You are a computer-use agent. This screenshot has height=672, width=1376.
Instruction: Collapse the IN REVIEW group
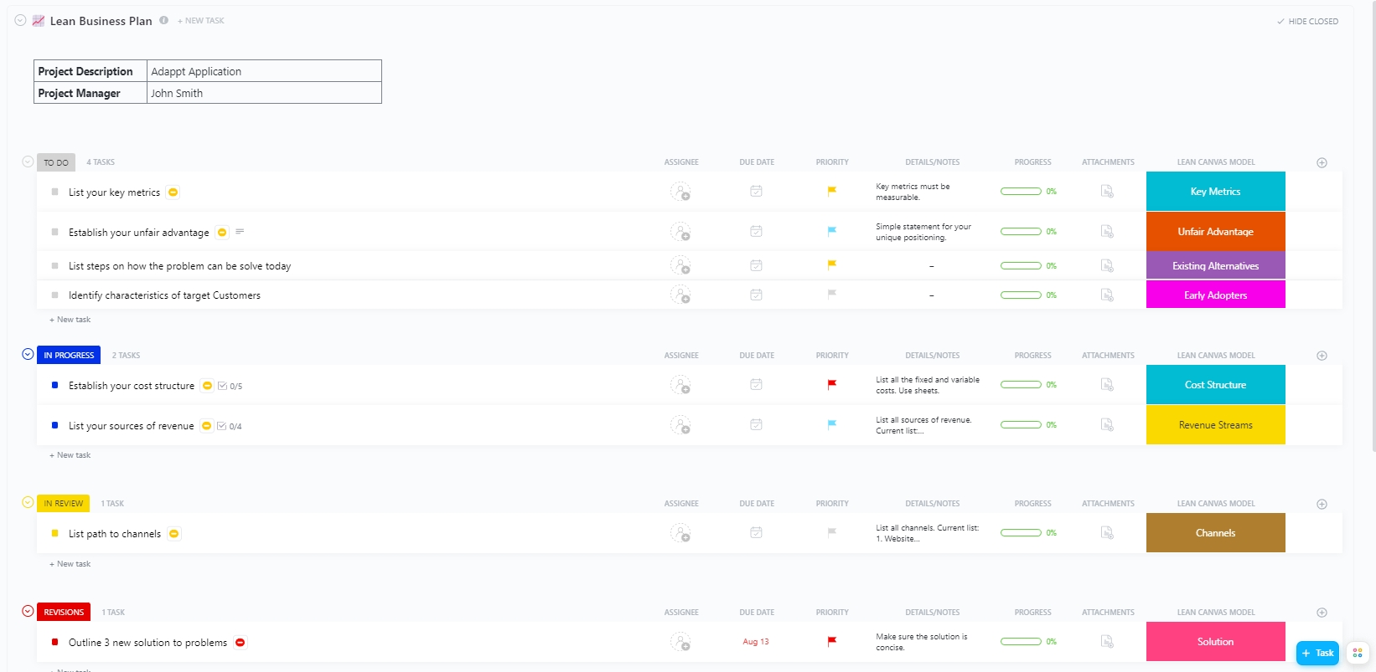click(x=28, y=502)
